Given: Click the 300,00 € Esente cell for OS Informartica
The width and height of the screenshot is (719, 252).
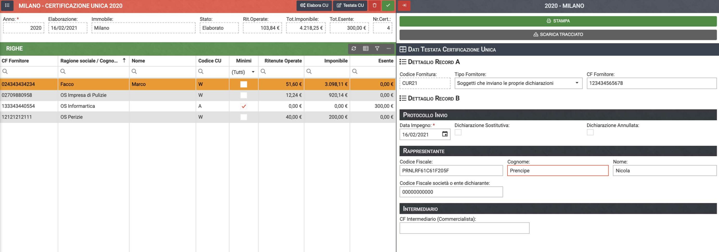Looking at the screenshot, I should [x=373, y=106].
